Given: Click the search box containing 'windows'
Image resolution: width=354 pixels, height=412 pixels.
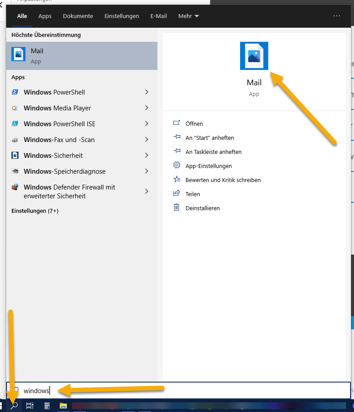Looking at the screenshot, I should (176, 390).
